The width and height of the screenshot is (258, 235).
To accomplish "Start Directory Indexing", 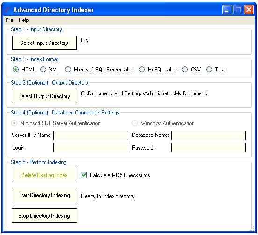I will [44, 195].
